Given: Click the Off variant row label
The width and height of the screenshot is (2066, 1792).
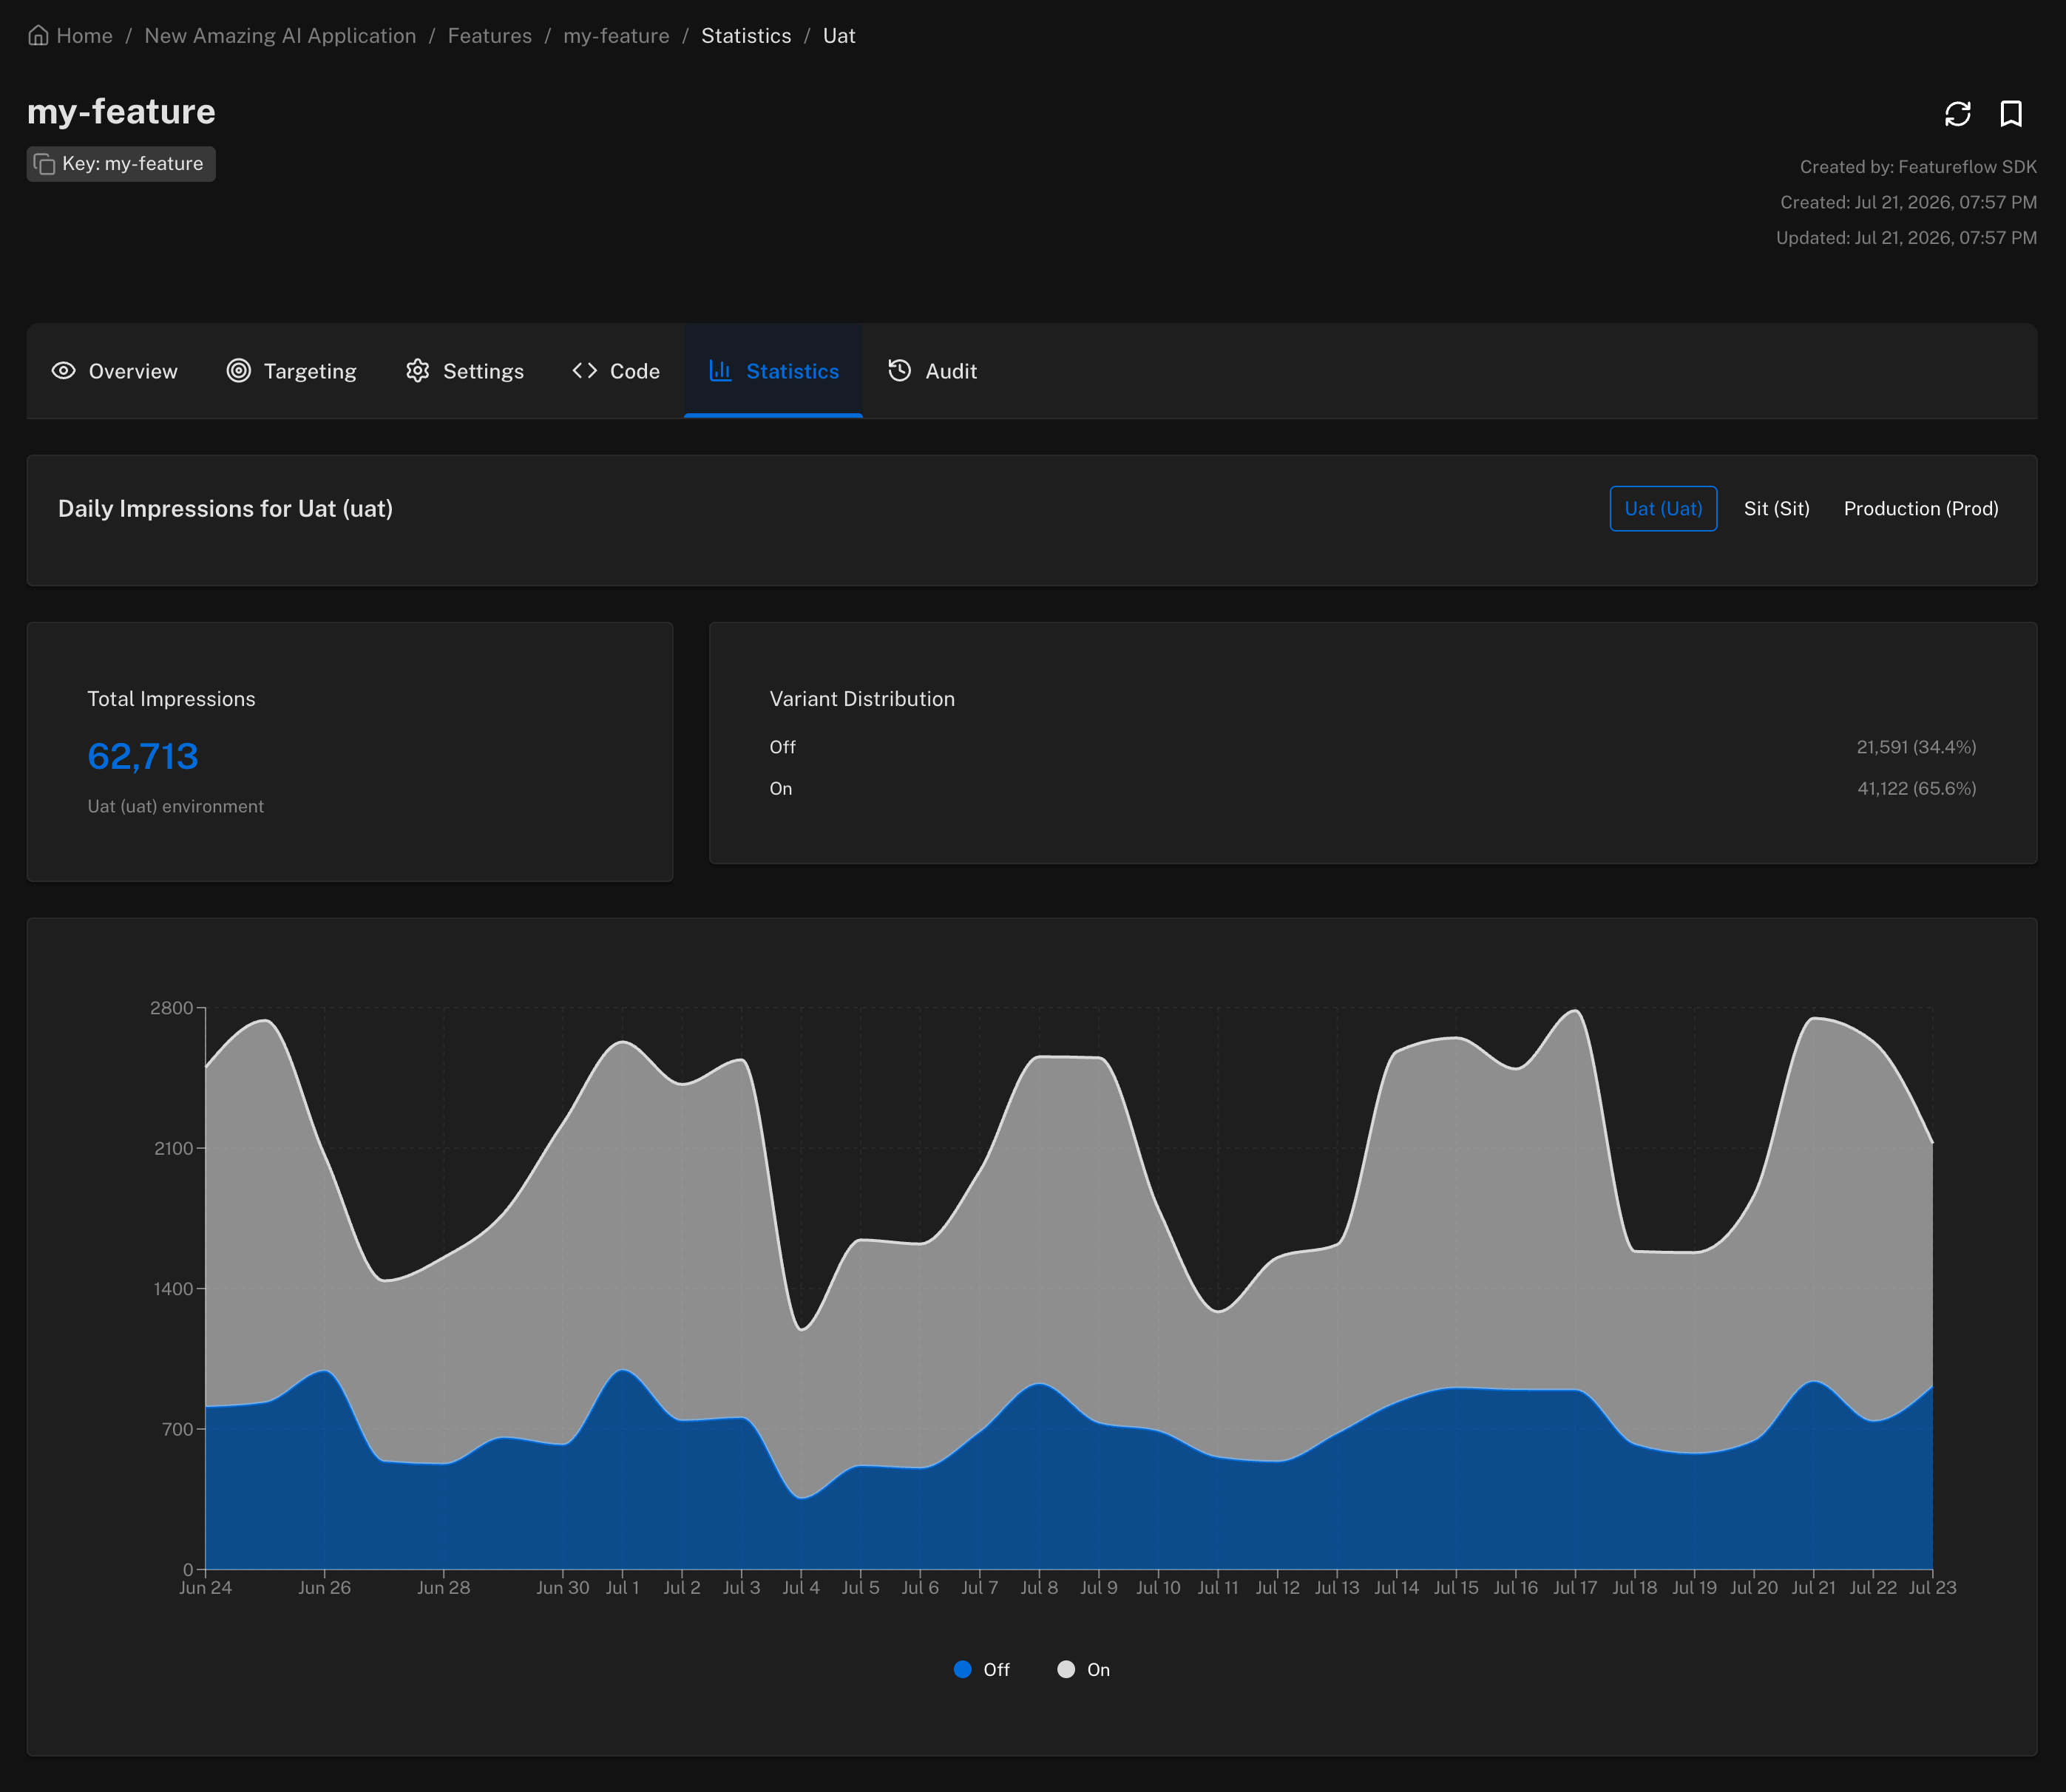Looking at the screenshot, I should coord(782,747).
